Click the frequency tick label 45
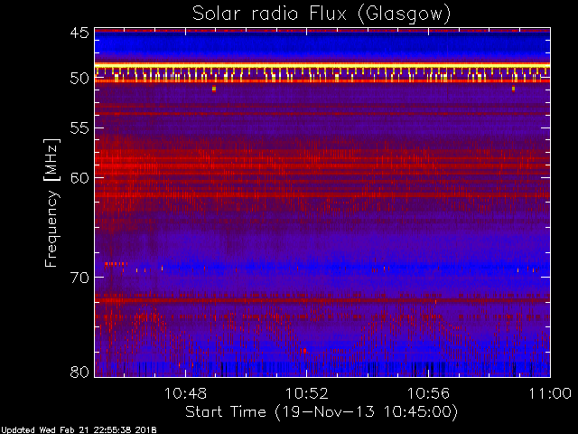Viewport: 578px width, 434px height. pyautogui.click(x=79, y=33)
